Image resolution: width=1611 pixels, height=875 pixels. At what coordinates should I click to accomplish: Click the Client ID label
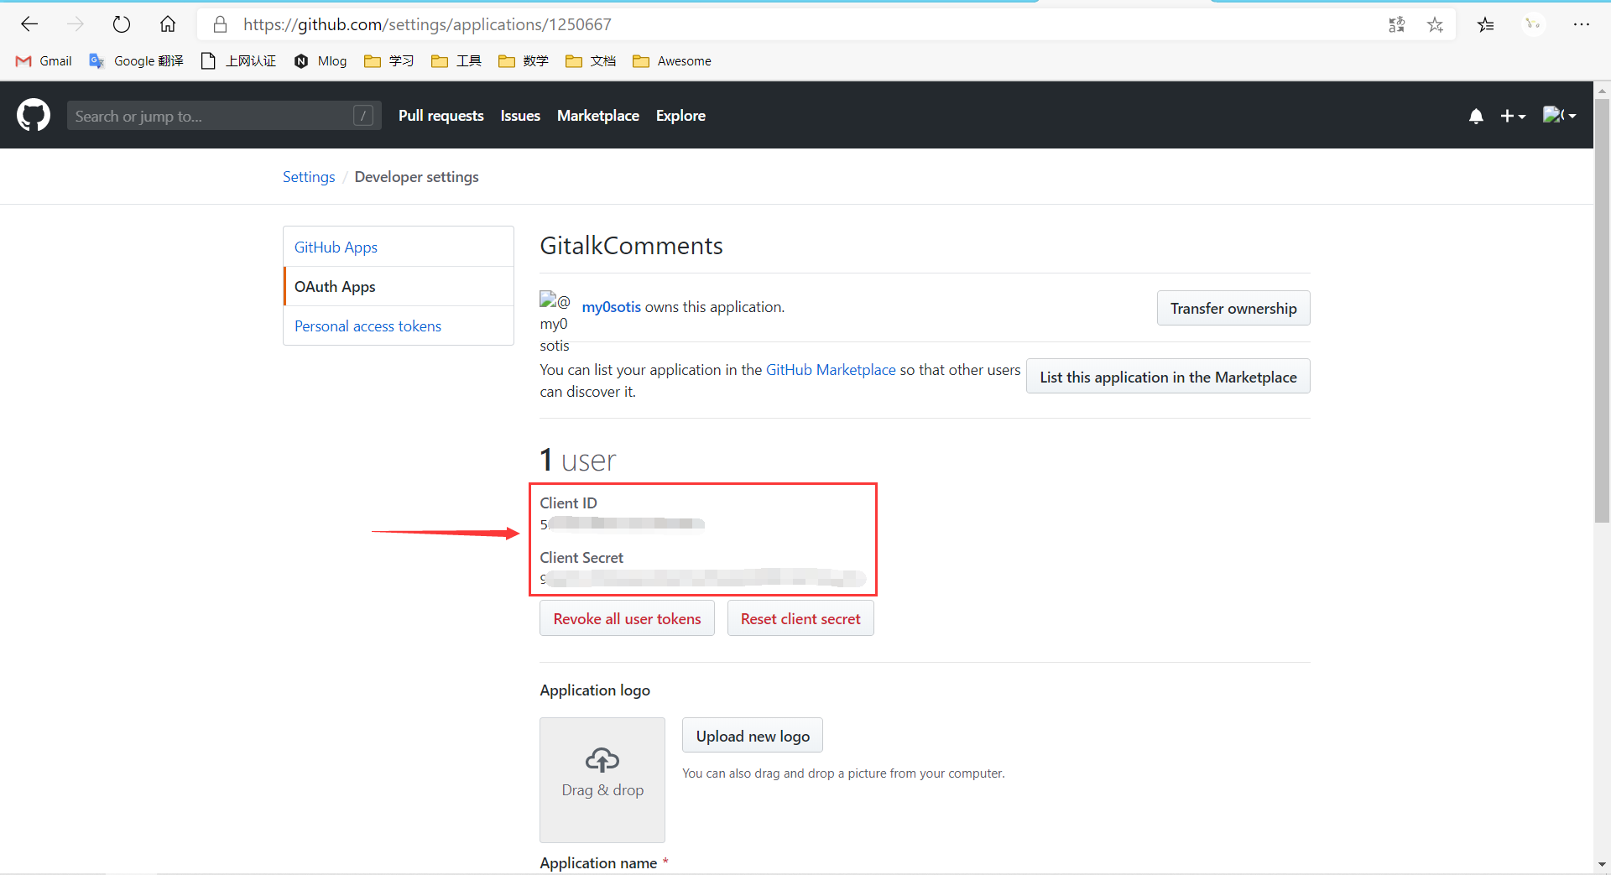[568, 503]
